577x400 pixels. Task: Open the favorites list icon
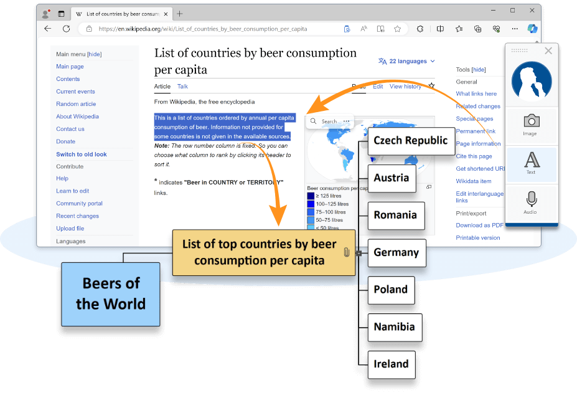459,29
